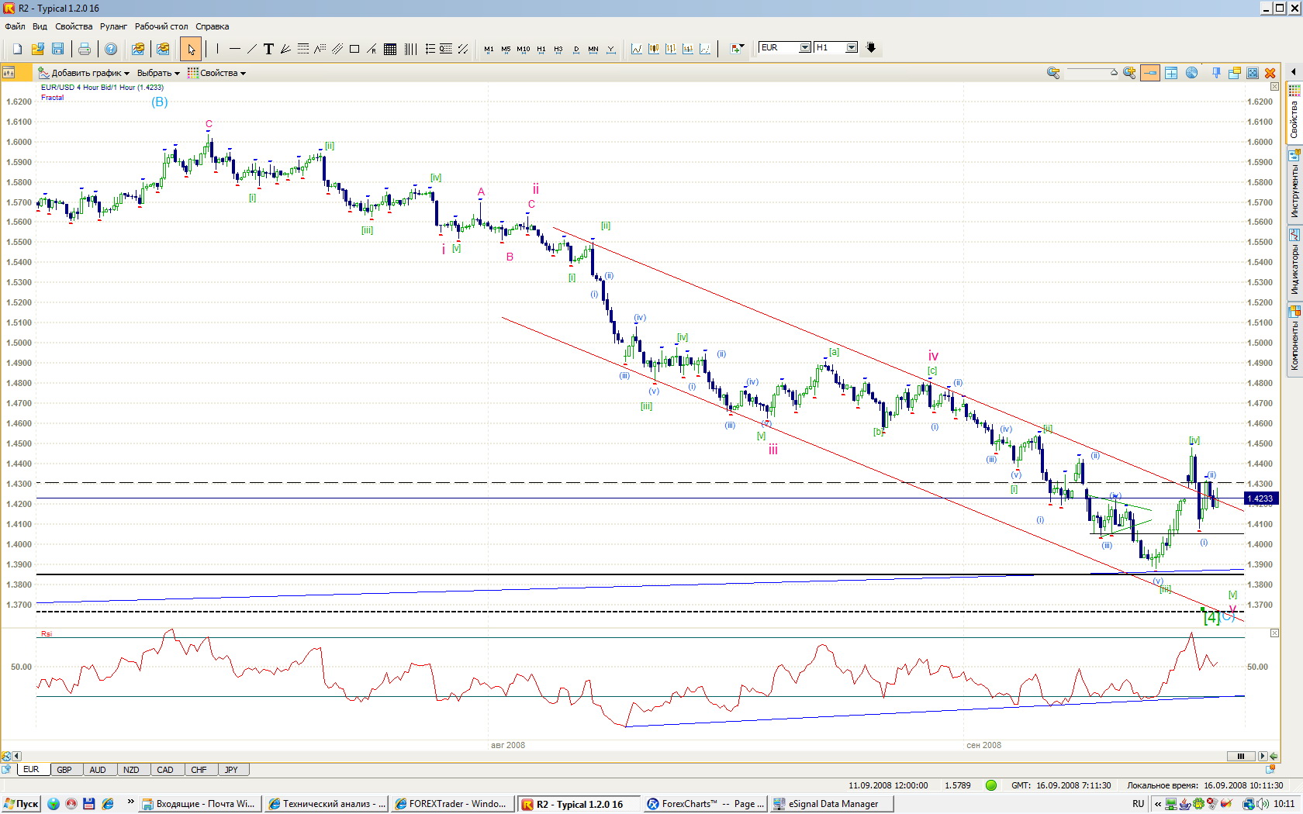This screenshot has width=1303, height=814.
Task: Open the Индикаторы side tab
Action: click(x=1294, y=262)
